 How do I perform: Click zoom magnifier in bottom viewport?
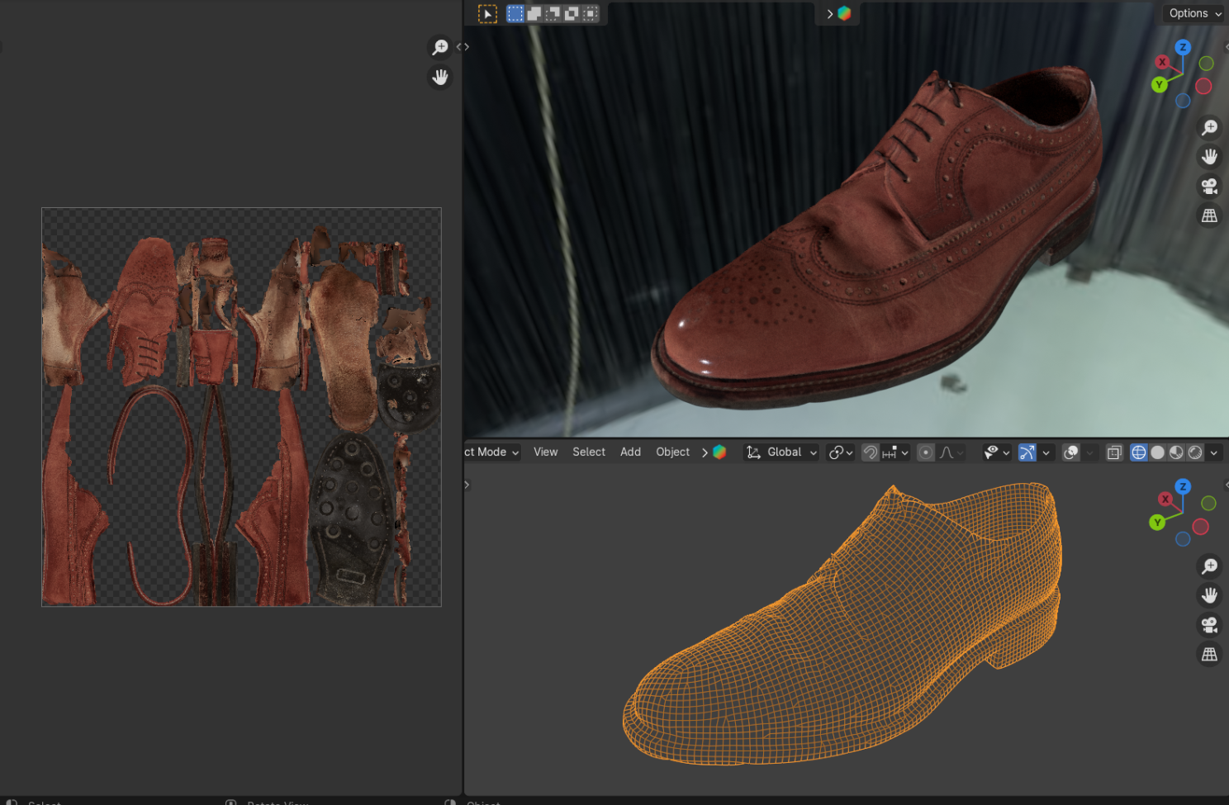(x=1209, y=566)
